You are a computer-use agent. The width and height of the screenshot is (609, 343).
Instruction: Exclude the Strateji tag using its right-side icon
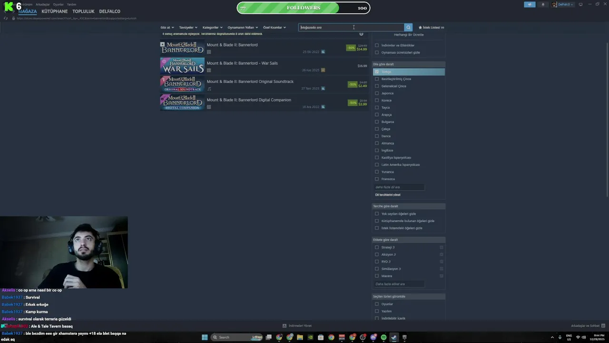tap(442, 247)
